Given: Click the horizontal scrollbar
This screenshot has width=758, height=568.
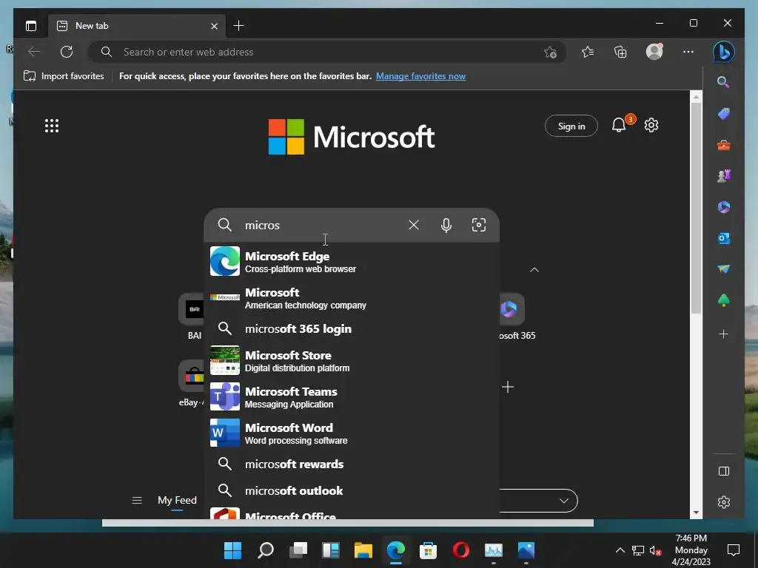Looking at the screenshot, I should coord(348,523).
